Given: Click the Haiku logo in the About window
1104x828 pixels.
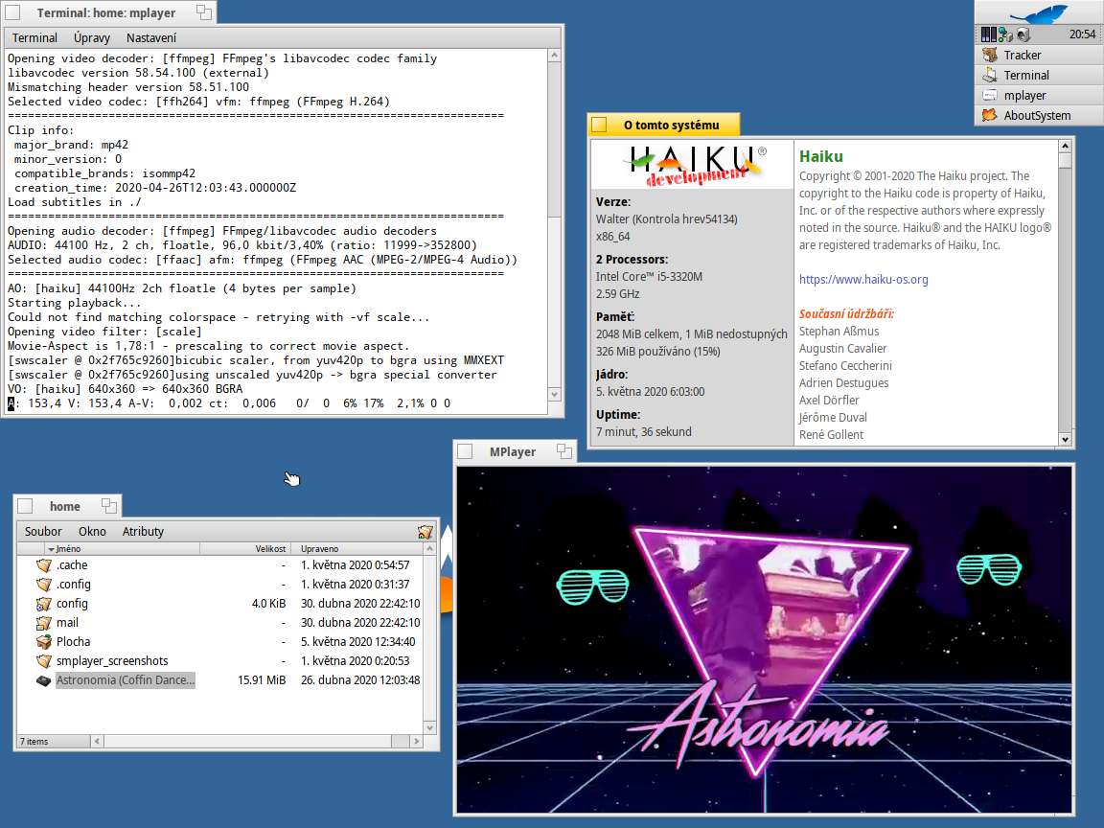Looking at the screenshot, I should pos(694,165).
